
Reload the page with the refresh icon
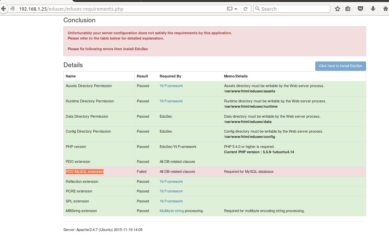(x=246, y=9)
